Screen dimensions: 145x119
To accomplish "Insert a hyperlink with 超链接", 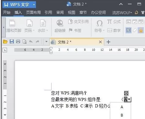I will coord(60,26).
